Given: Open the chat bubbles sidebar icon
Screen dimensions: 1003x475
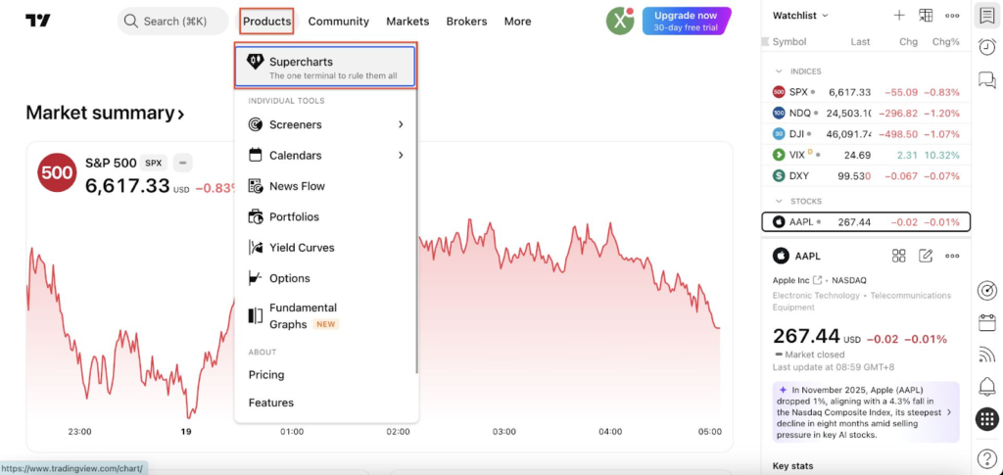Looking at the screenshot, I should 987,80.
